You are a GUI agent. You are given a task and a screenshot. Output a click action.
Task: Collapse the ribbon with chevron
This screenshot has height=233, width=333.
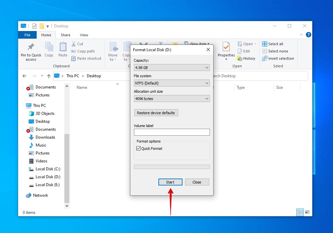pos(301,35)
